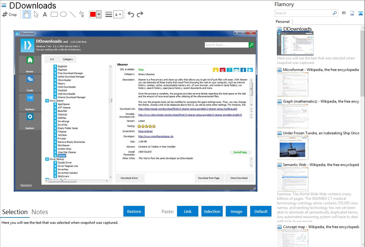This screenshot has height=247, width=365.
Task: Click the Restore button
Action: point(134,211)
